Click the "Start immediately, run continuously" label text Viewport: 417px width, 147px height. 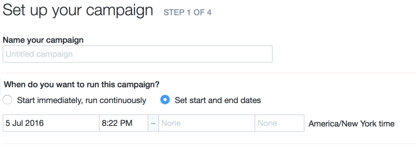click(81, 100)
